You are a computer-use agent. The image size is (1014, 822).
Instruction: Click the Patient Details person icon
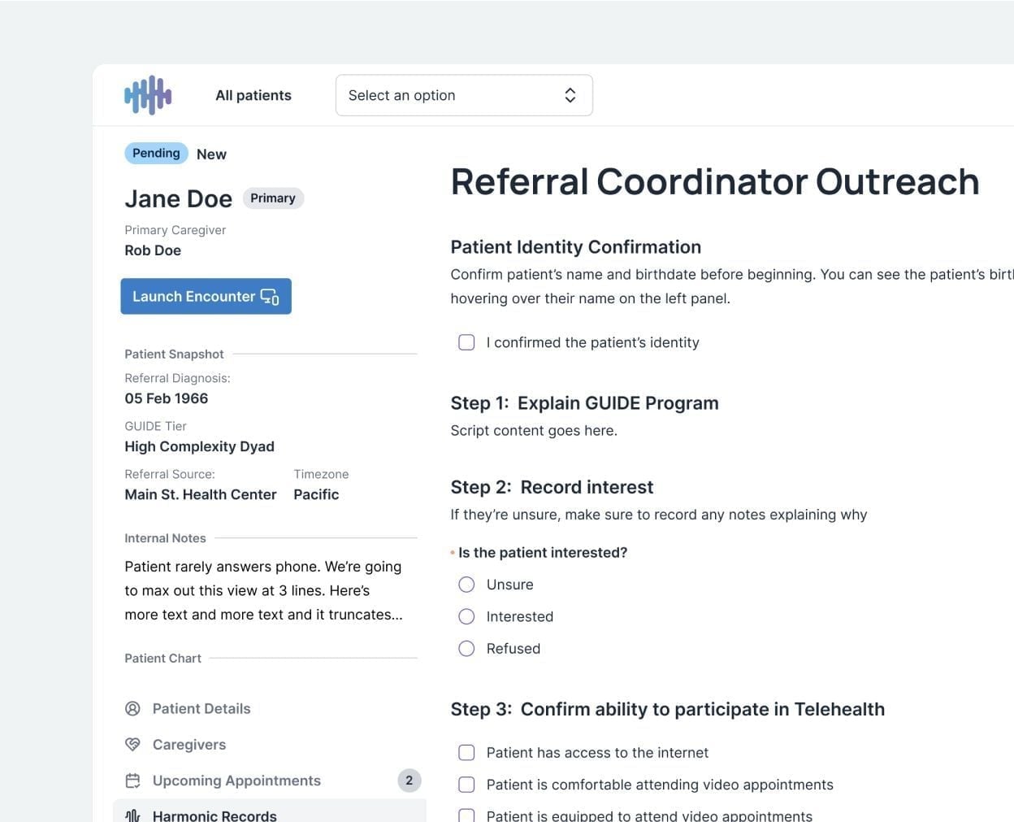pyautogui.click(x=132, y=708)
